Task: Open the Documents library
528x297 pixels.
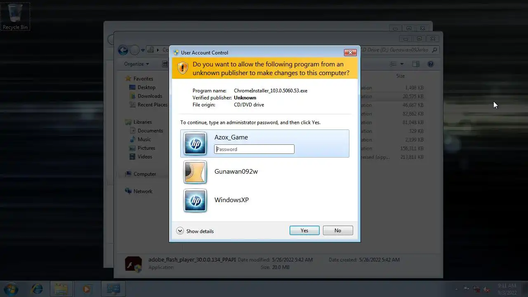Action: pyautogui.click(x=150, y=131)
